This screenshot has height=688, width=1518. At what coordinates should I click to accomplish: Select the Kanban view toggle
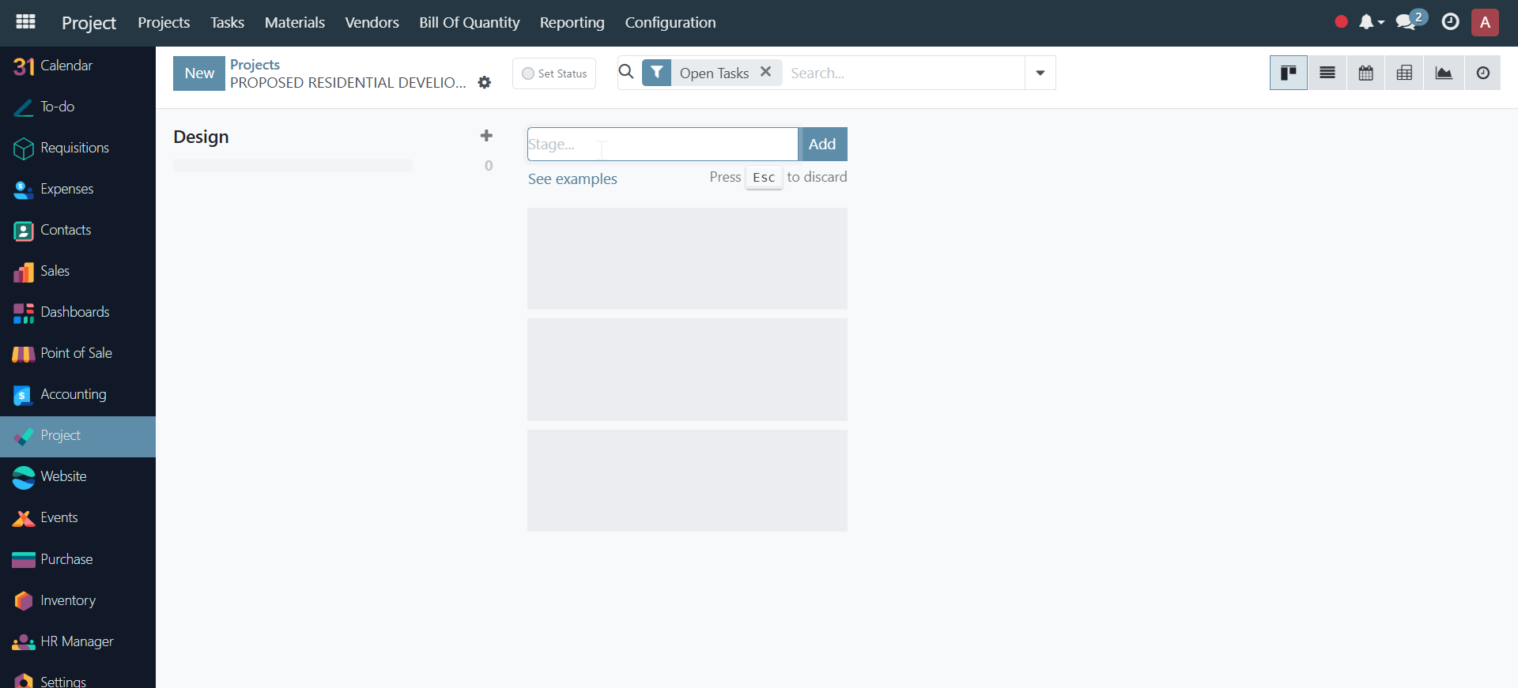(1288, 73)
